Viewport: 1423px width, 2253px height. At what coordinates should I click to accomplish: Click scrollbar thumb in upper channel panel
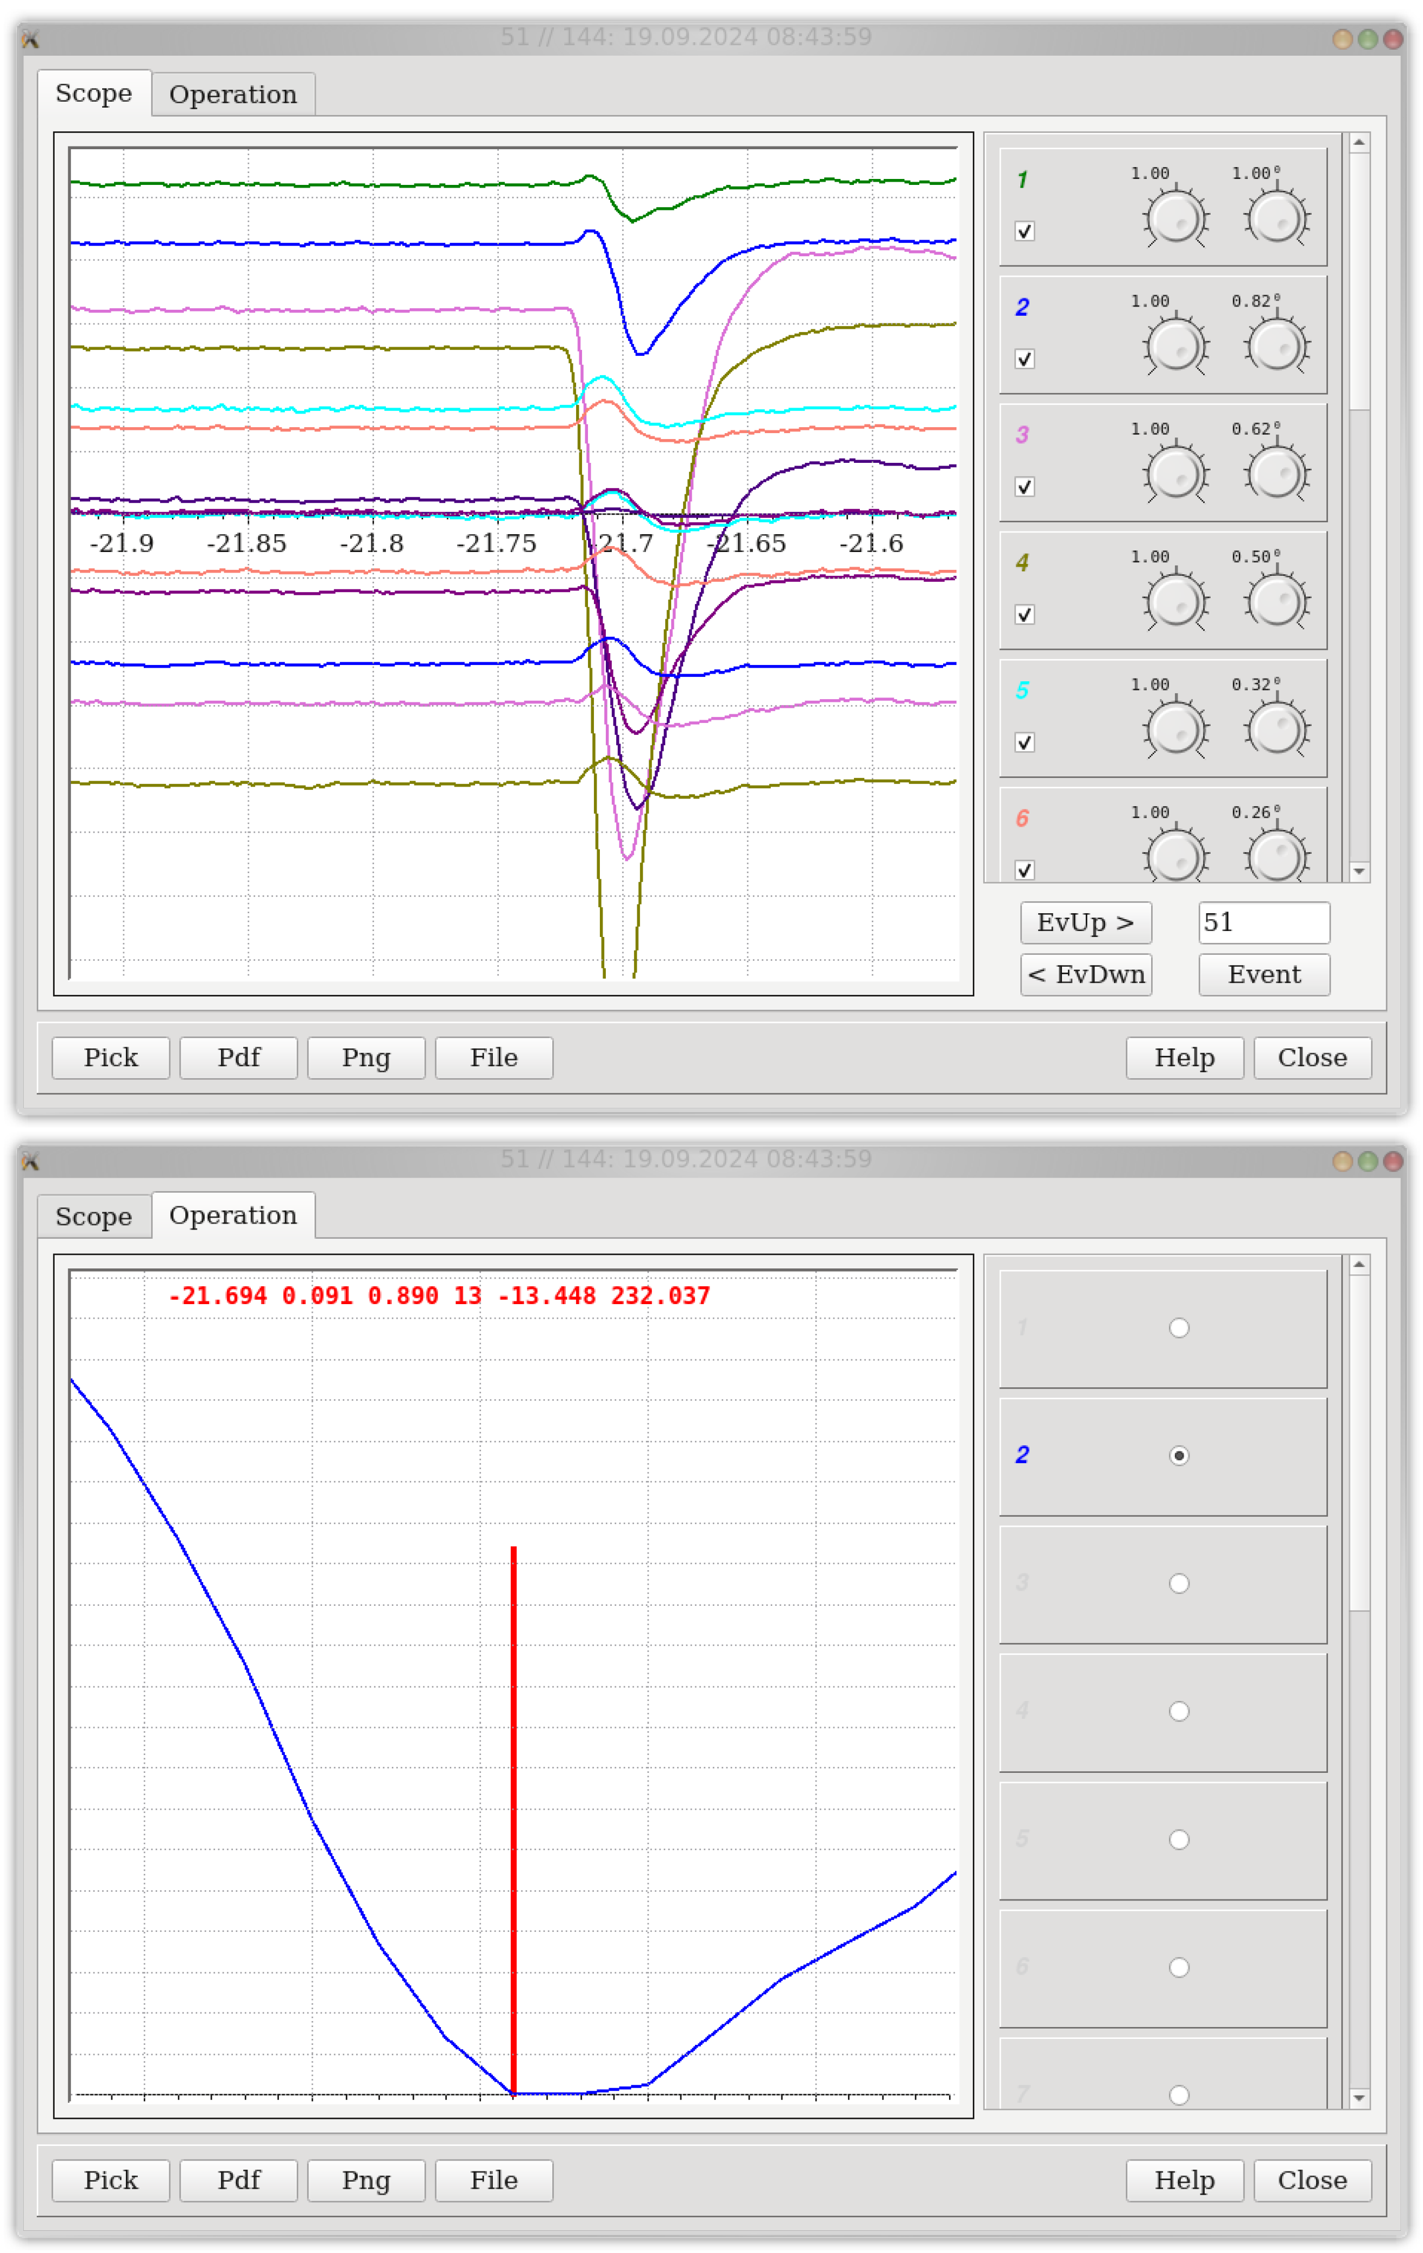1359,281
